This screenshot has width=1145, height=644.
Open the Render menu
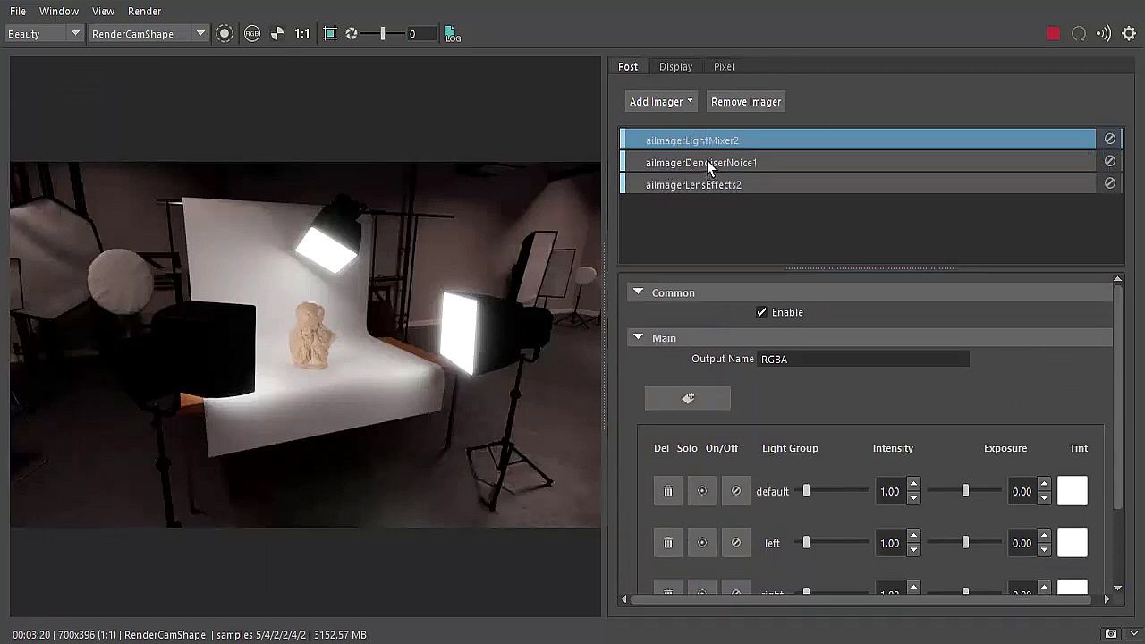click(144, 11)
